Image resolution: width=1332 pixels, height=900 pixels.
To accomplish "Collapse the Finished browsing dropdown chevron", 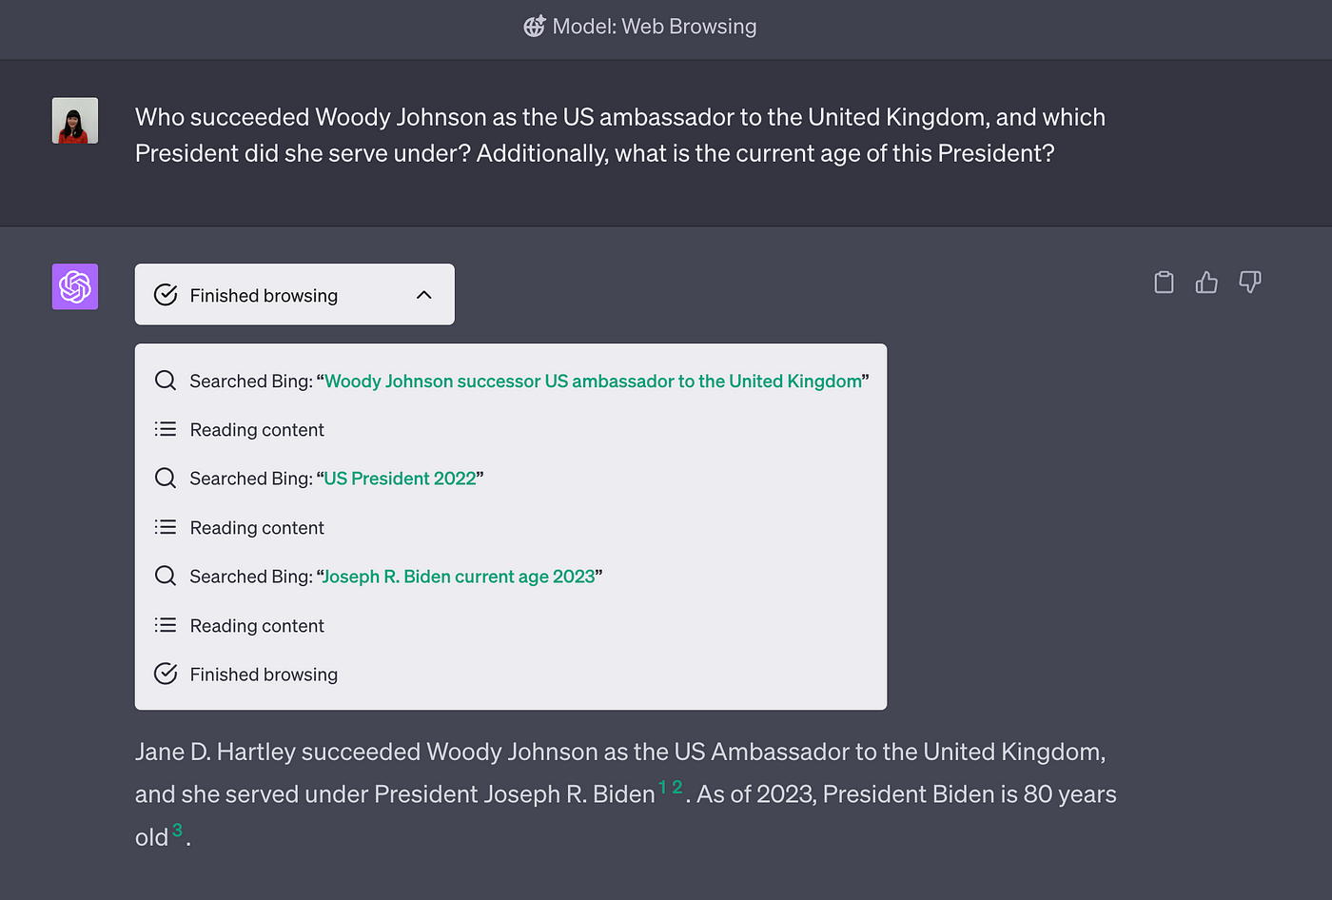I will click(x=424, y=295).
